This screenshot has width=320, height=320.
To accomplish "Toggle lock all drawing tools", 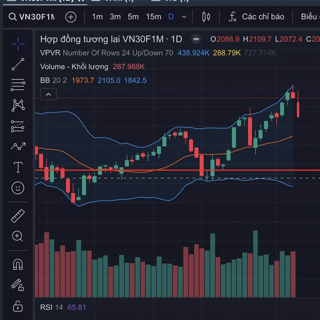I will [x=18, y=306].
